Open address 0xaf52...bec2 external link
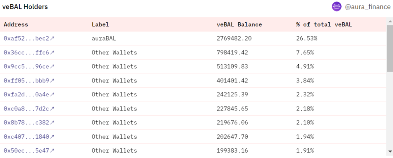This screenshot has width=393, height=158. pos(29,38)
